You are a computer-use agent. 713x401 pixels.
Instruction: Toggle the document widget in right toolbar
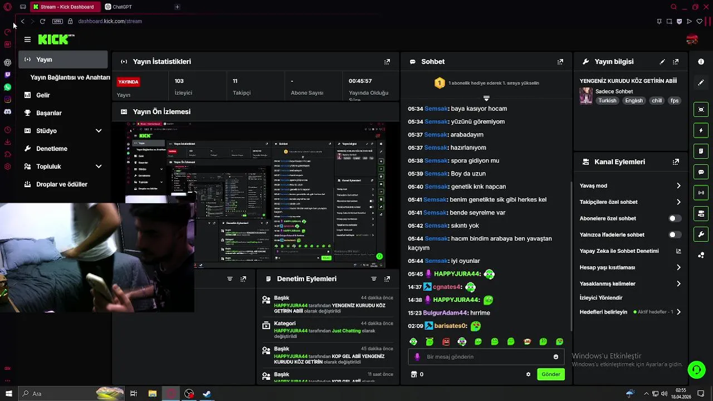tap(701, 151)
